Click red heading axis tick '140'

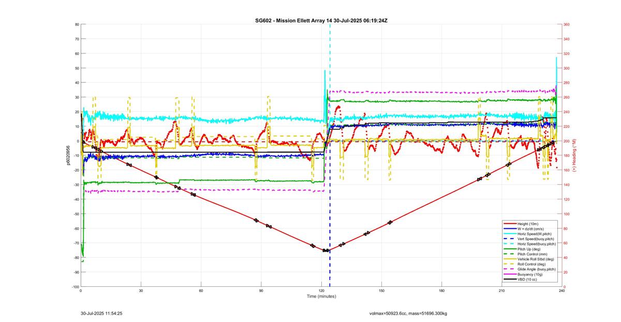pos(567,184)
